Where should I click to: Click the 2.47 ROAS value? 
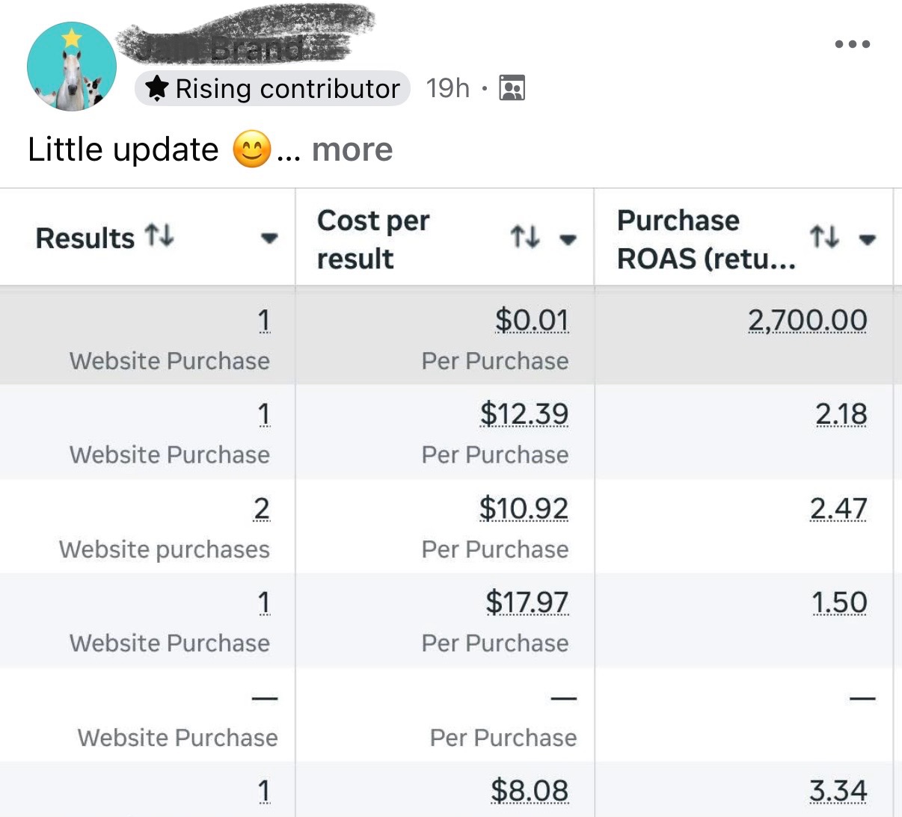click(838, 509)
